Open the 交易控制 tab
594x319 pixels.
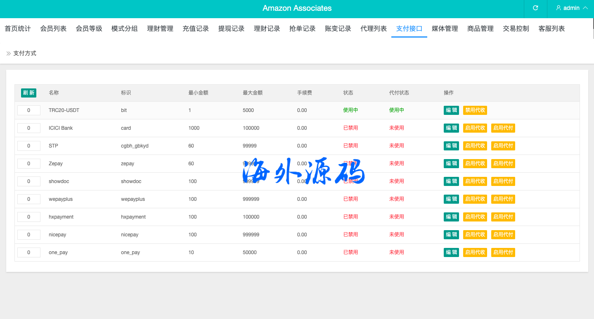pos(516,29)
